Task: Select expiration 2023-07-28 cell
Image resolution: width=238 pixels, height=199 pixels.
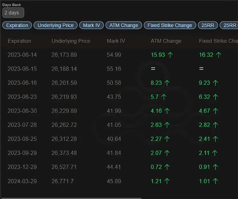Action: (x=22, y=125)
